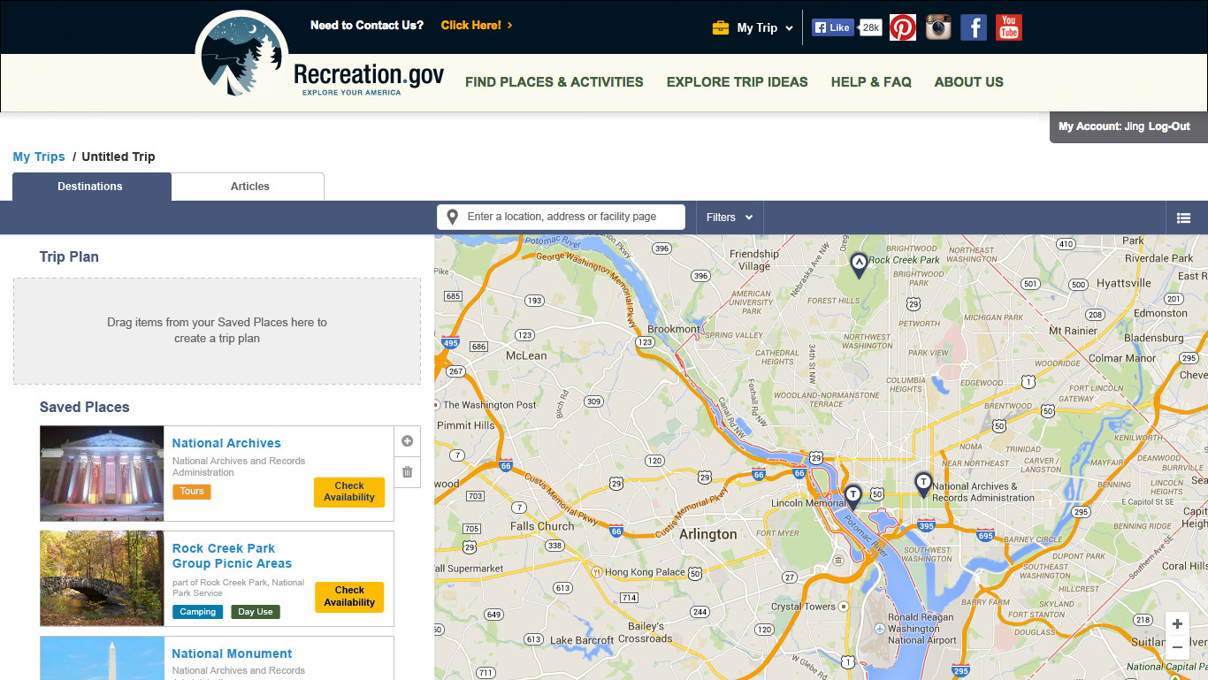Click the Trip Plan drop area
The image size is (1208, 680).
point(217,331)
